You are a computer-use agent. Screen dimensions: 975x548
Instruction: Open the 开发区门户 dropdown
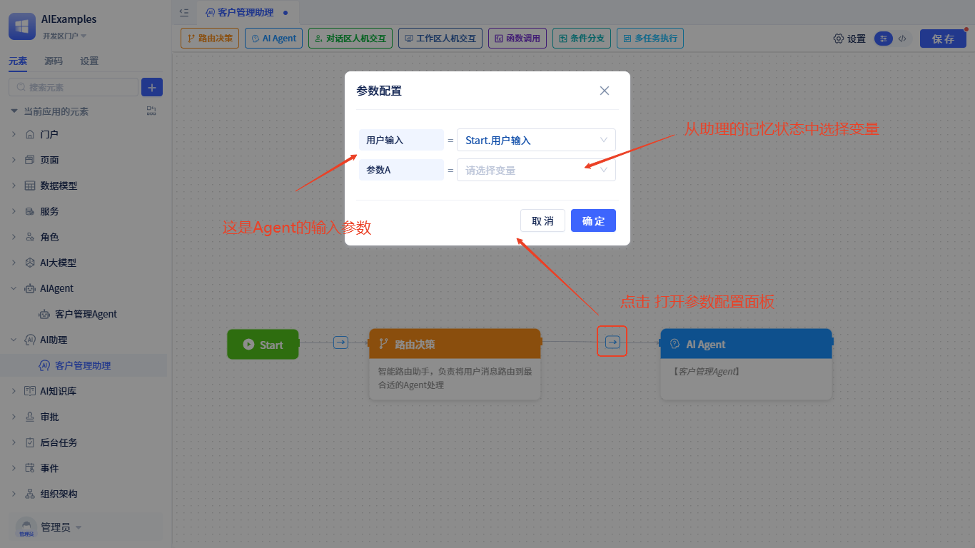[x=65, y=36]
